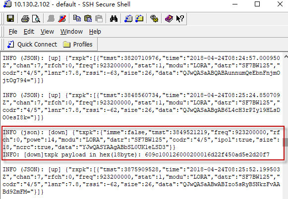Click the Quick Connect button
288x199 pixels.
(x=32, y=45)
